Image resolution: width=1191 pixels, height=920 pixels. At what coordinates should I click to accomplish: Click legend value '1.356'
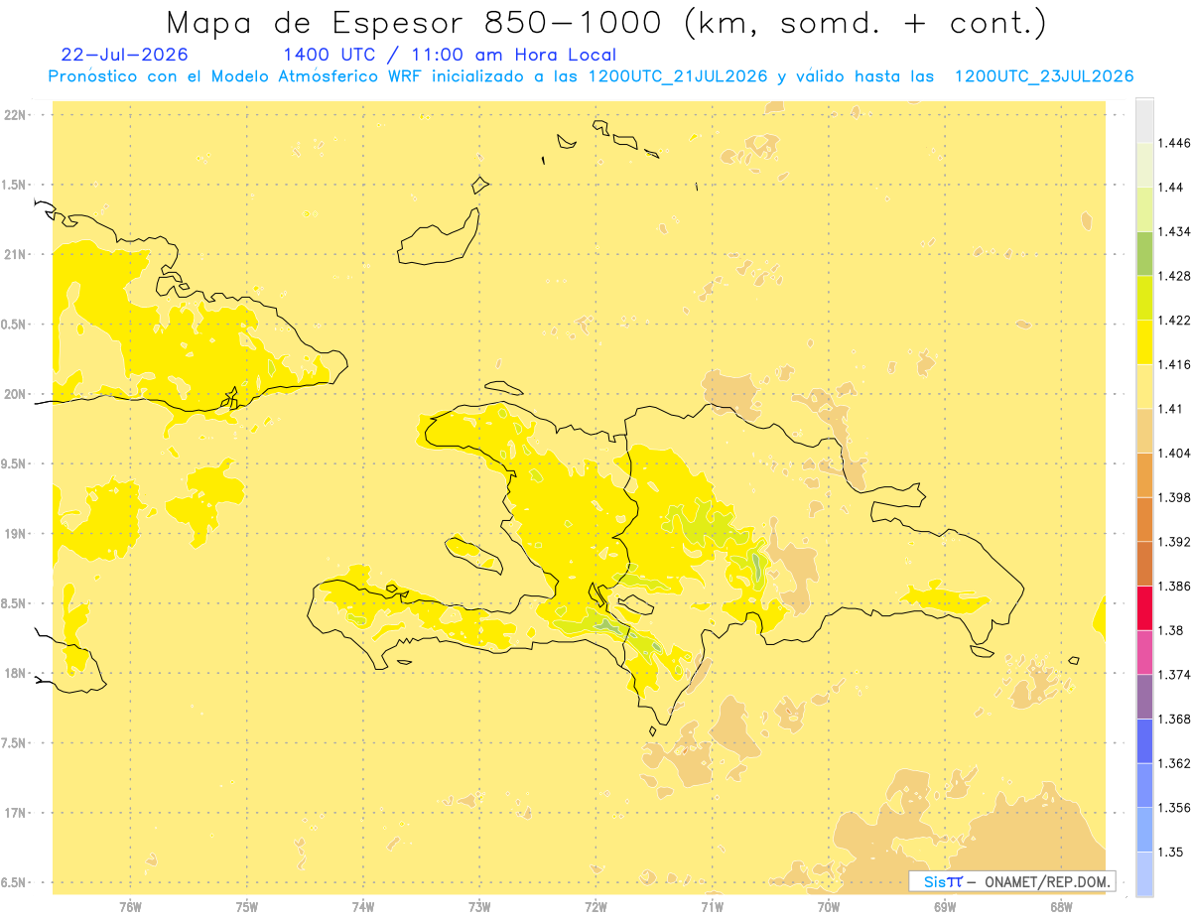click(x=1175, y=807)
